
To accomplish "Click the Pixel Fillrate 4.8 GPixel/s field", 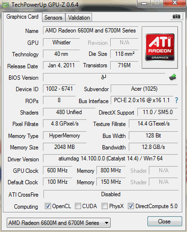I will tap(64, 124).
